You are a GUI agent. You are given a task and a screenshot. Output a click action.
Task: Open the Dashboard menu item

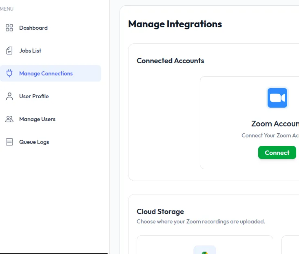tap(51, 28)
